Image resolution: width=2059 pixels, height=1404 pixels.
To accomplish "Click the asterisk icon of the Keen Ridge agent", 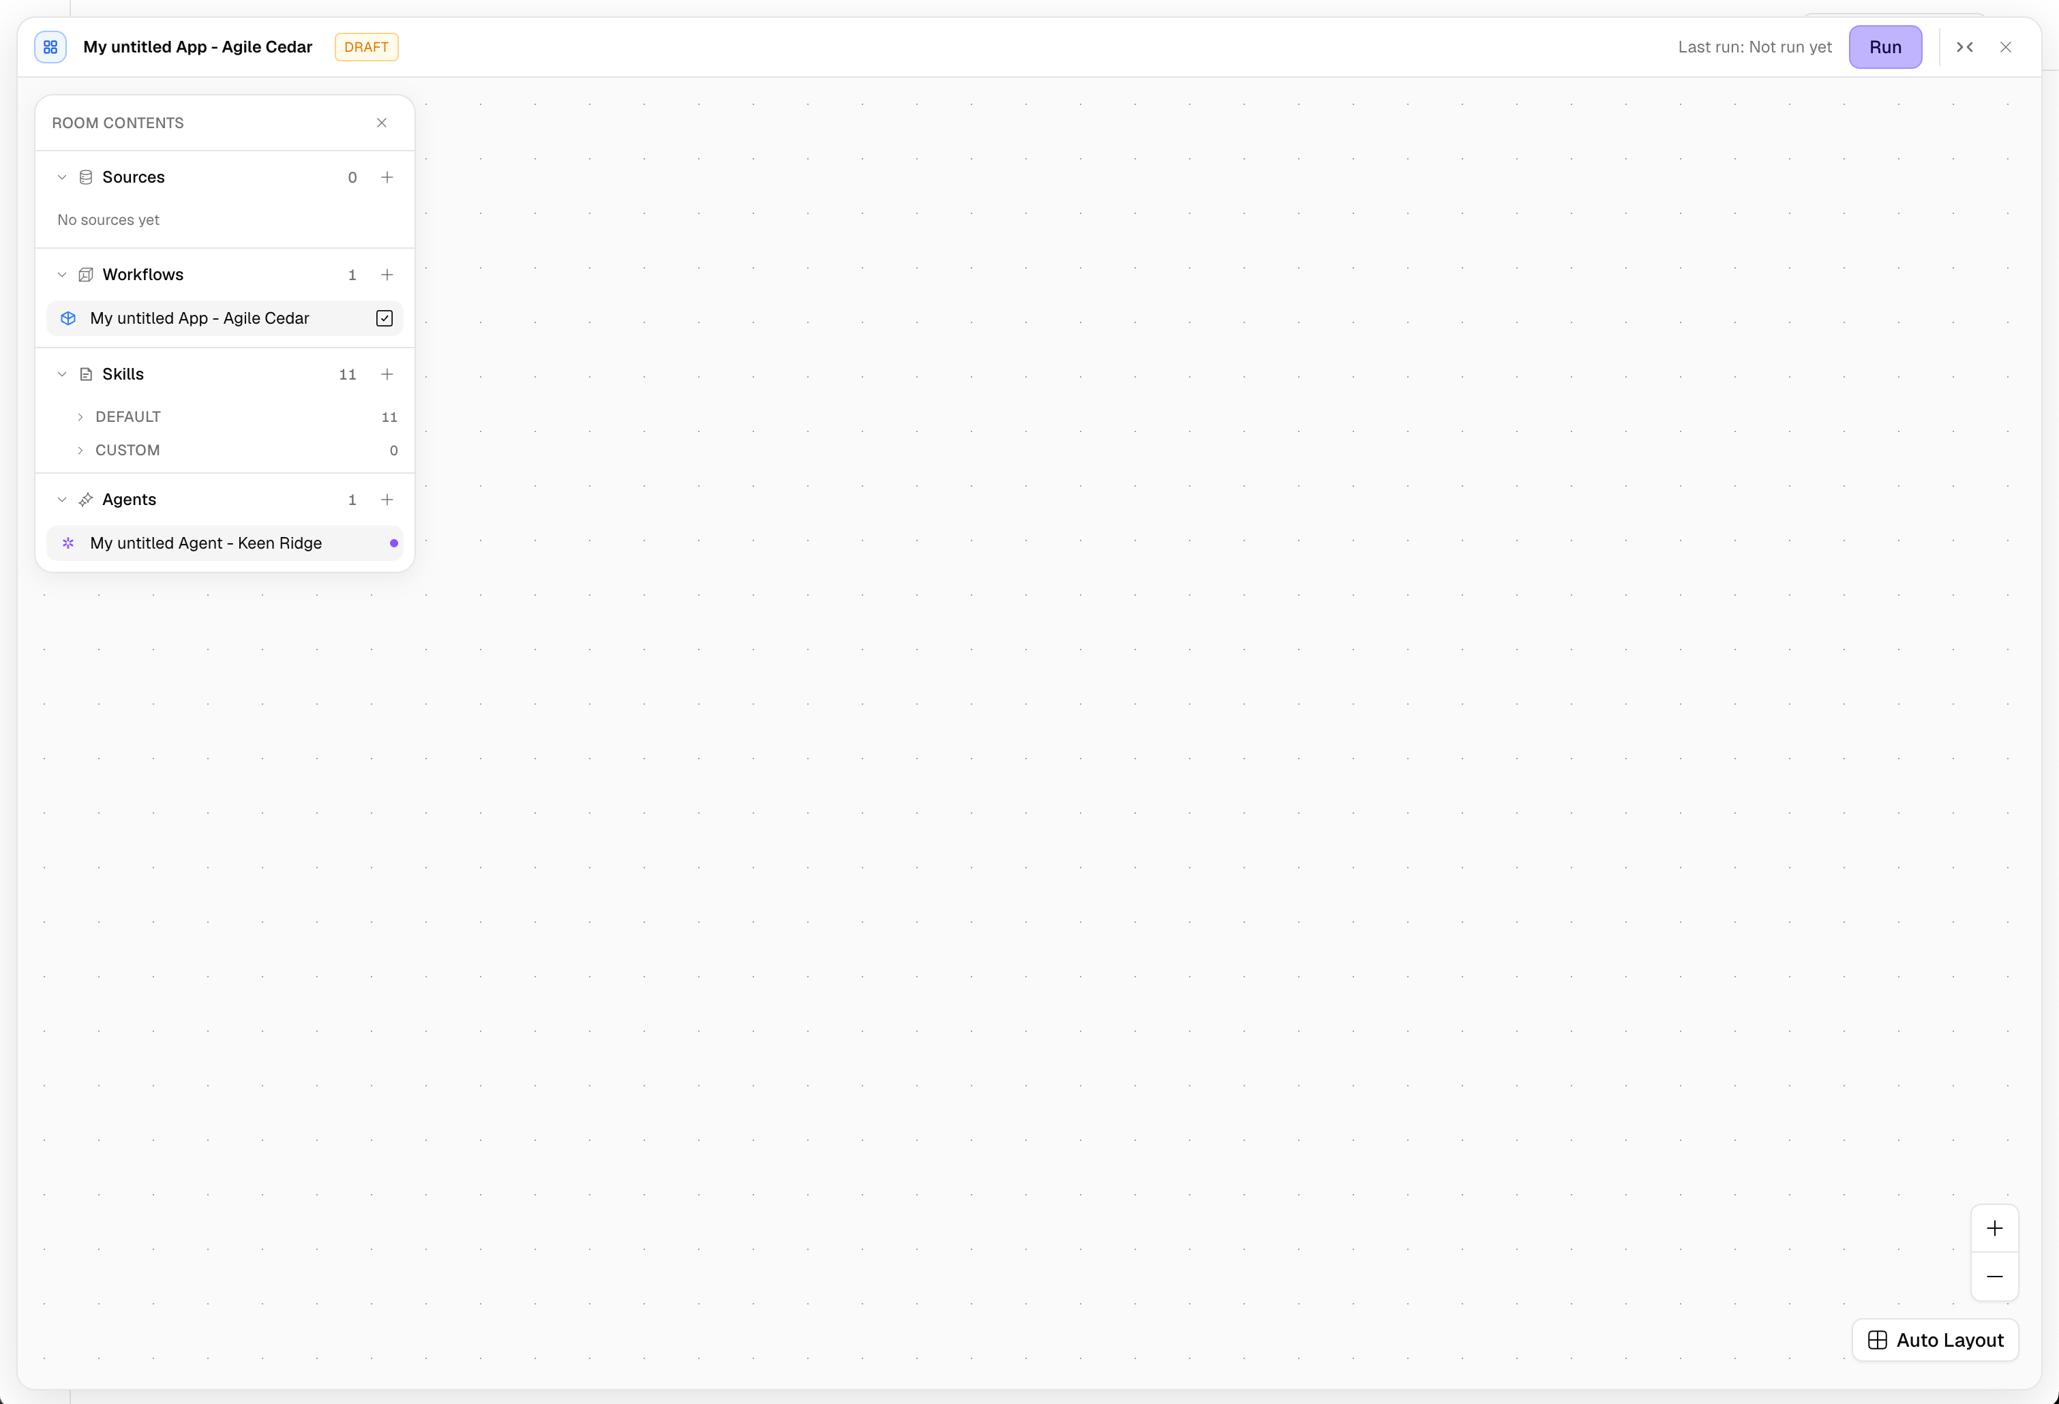I will point(68,543).
